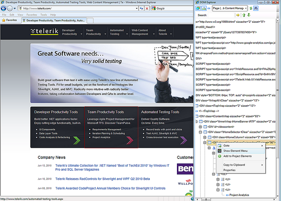This screenshot has height=201, width=281.
Task: Expand the DIV class tHomeColumn1 node
Action: [x=205, y=138]
